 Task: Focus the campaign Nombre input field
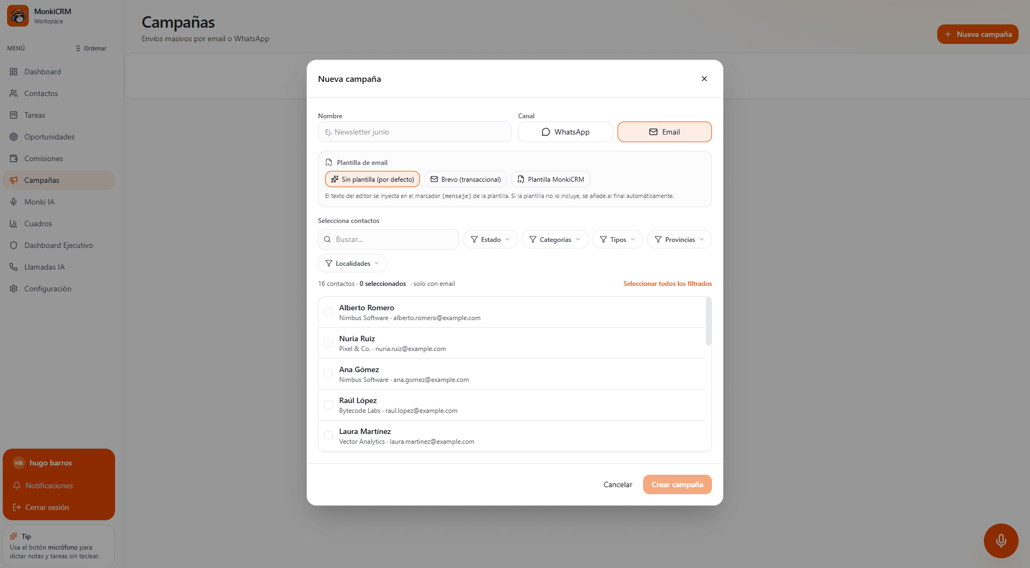(x=415, y=132)
